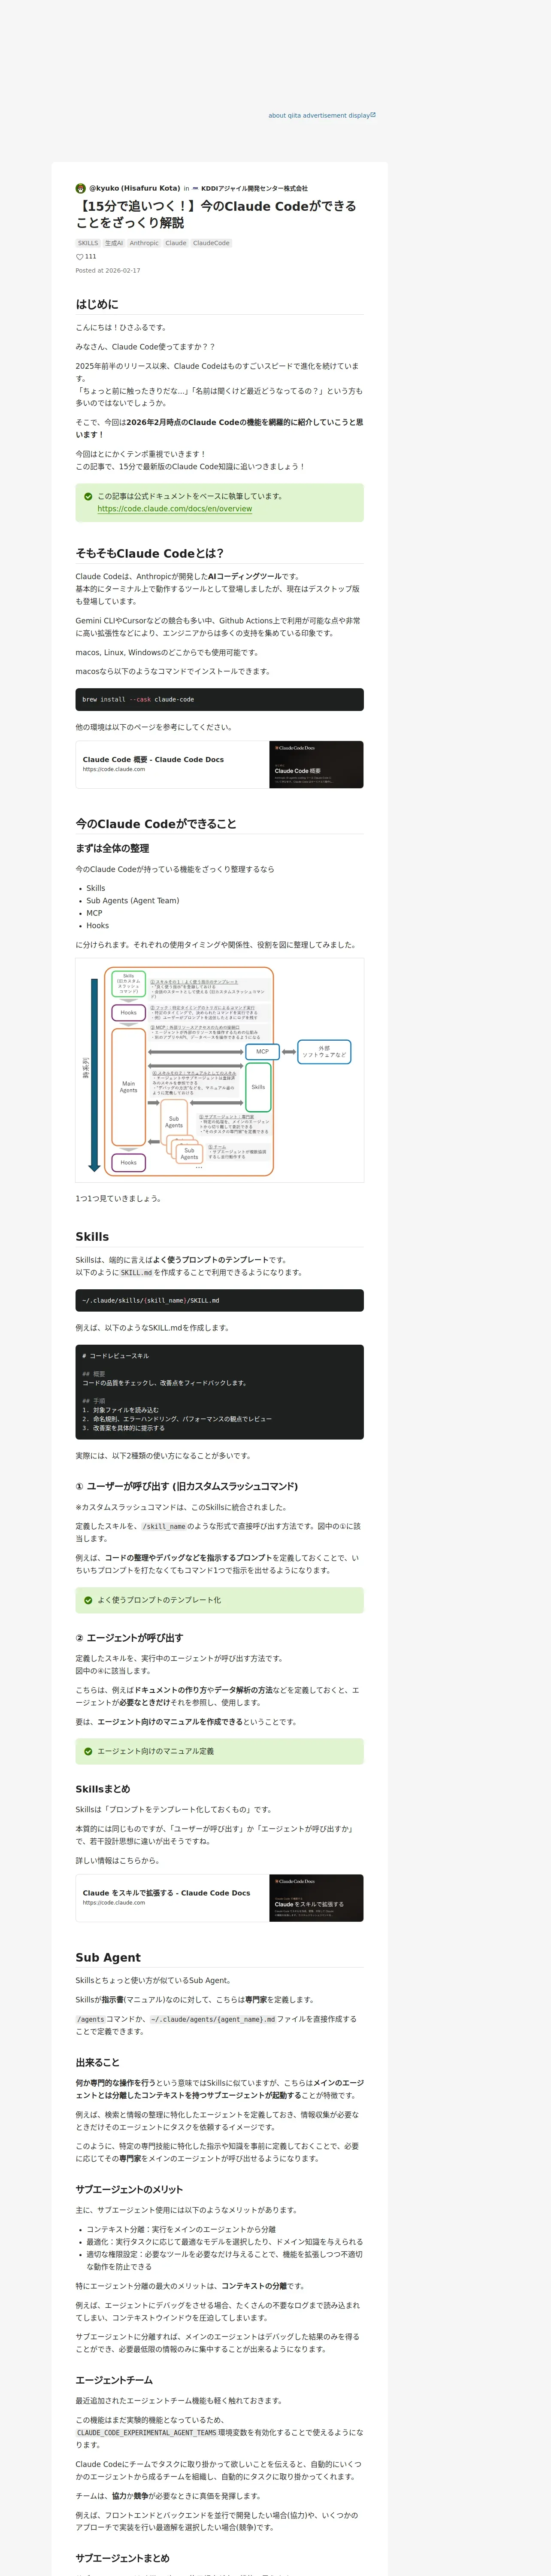Open the Claude tag
The height and width of the screenshot is (2576, 551).
point(176,243)
